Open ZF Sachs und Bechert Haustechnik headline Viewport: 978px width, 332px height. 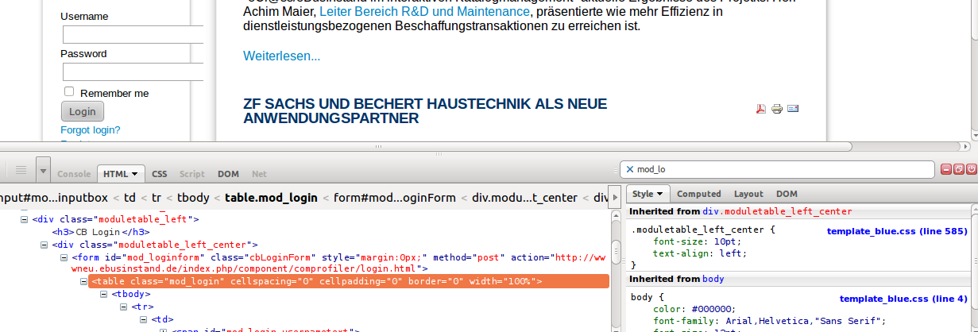coord(425,111)
